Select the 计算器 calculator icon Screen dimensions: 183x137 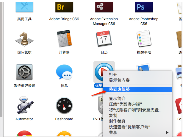point(64,38)
